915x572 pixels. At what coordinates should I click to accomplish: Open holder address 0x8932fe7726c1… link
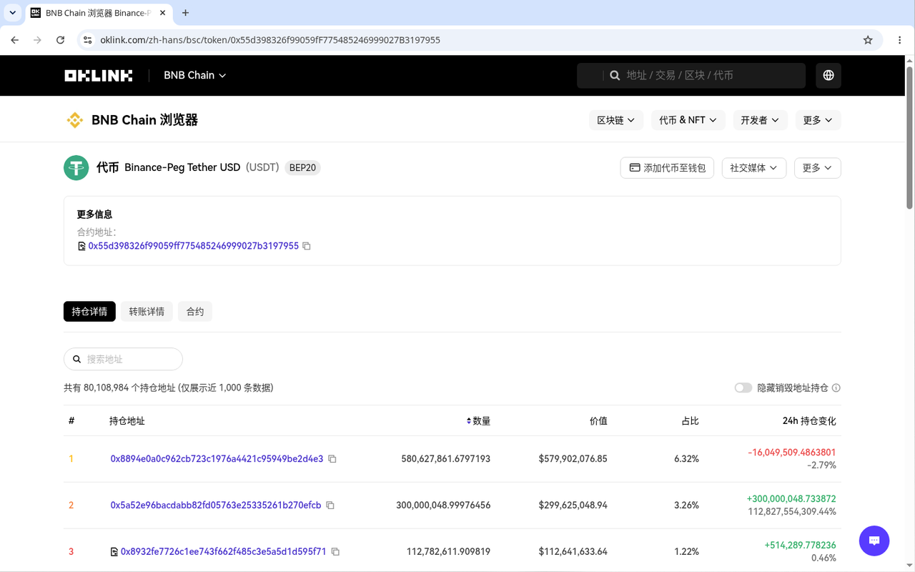click(x=223, y=552)
